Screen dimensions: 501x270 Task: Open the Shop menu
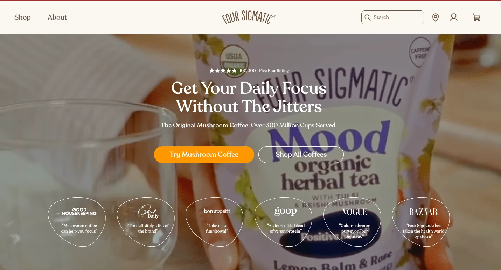[x=22, y=17]
